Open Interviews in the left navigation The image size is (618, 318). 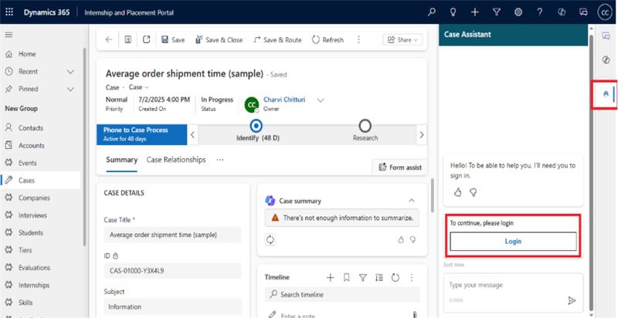[x=32, y=215]
